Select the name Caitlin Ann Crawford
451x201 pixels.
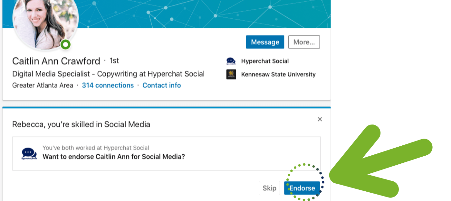pyautogui.click(x=56, y=61)
